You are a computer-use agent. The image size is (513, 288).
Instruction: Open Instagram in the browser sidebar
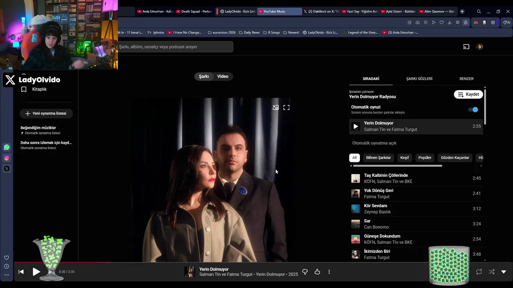(6, 158)
